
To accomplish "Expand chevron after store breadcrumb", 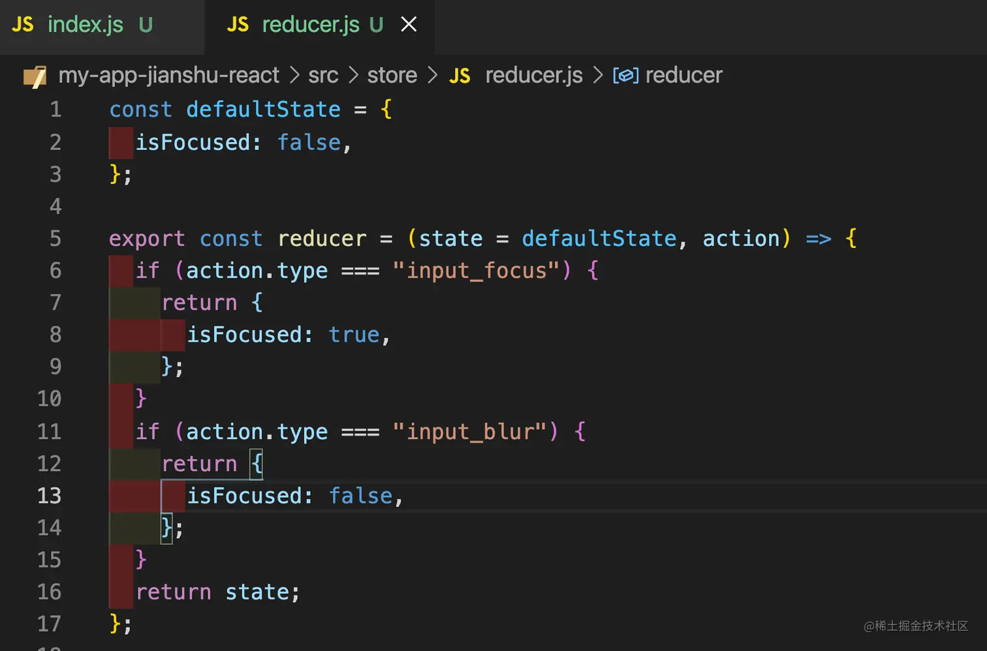I will pyautogui.click(x=432, y=76).
